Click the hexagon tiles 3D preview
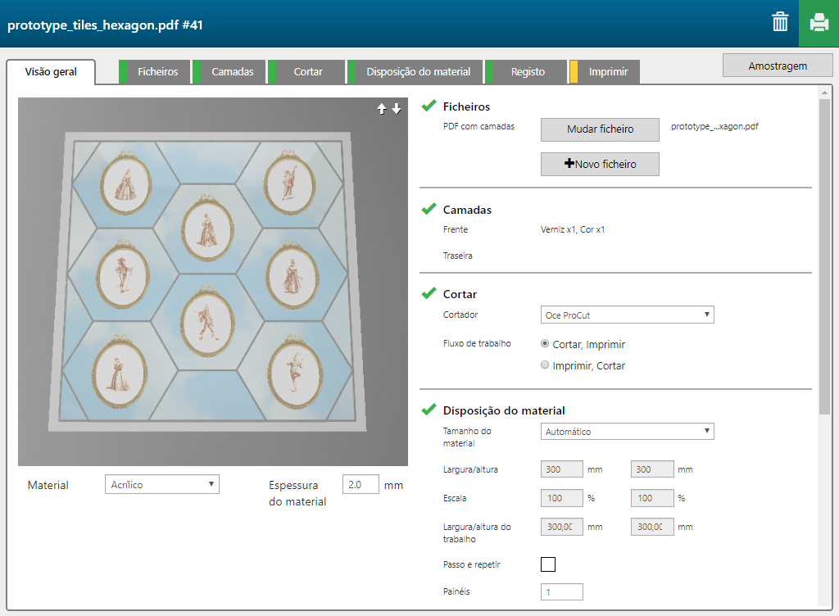The width and height of the screenshot is (839, 616). pyautogui.click(x=213, y=282)
